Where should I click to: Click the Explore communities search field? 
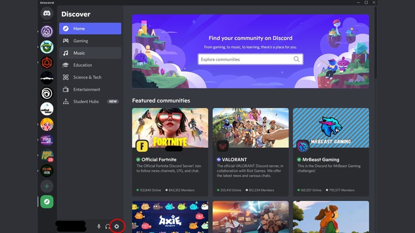pos(250,59)
